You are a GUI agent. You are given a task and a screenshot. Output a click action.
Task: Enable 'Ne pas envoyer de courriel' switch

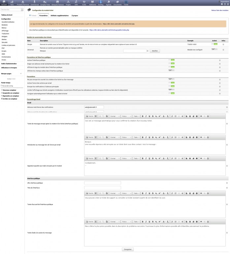171,79
